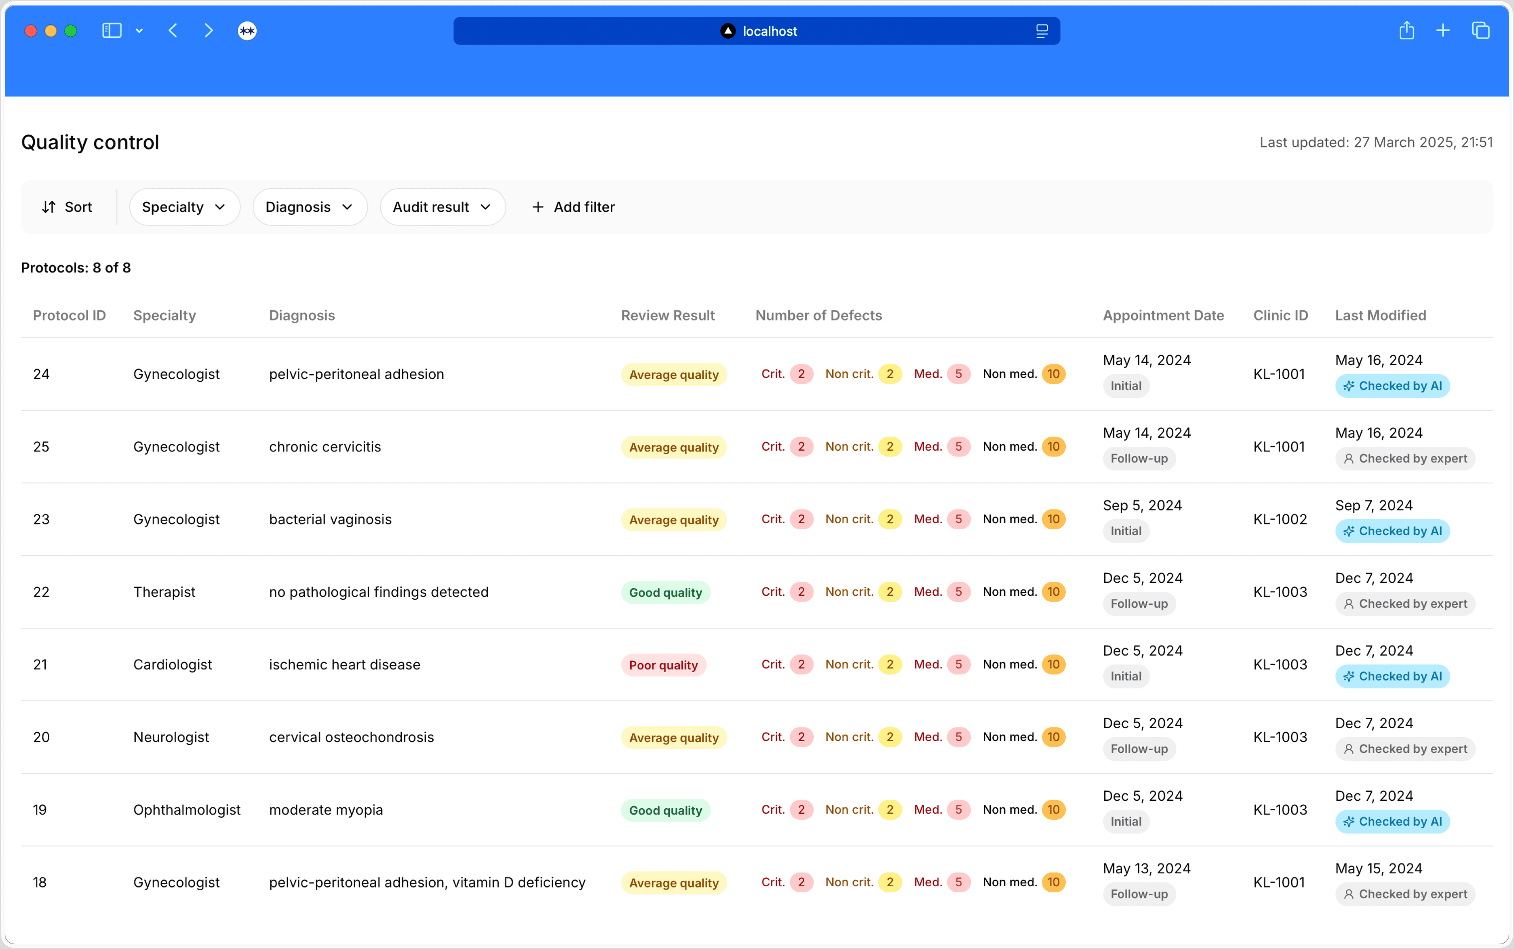This screenshot has width=1514, height=949.
Task: Click Checked by AI badge on protocol 24
Action: 1392,386
